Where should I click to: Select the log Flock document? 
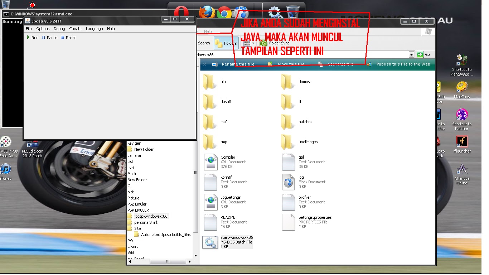coord(304,182)
